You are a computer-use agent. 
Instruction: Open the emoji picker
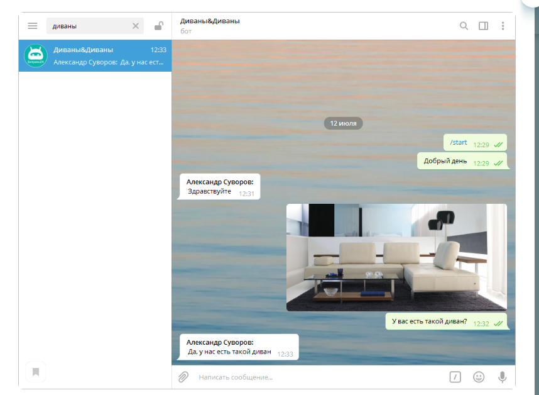point(479,377)
